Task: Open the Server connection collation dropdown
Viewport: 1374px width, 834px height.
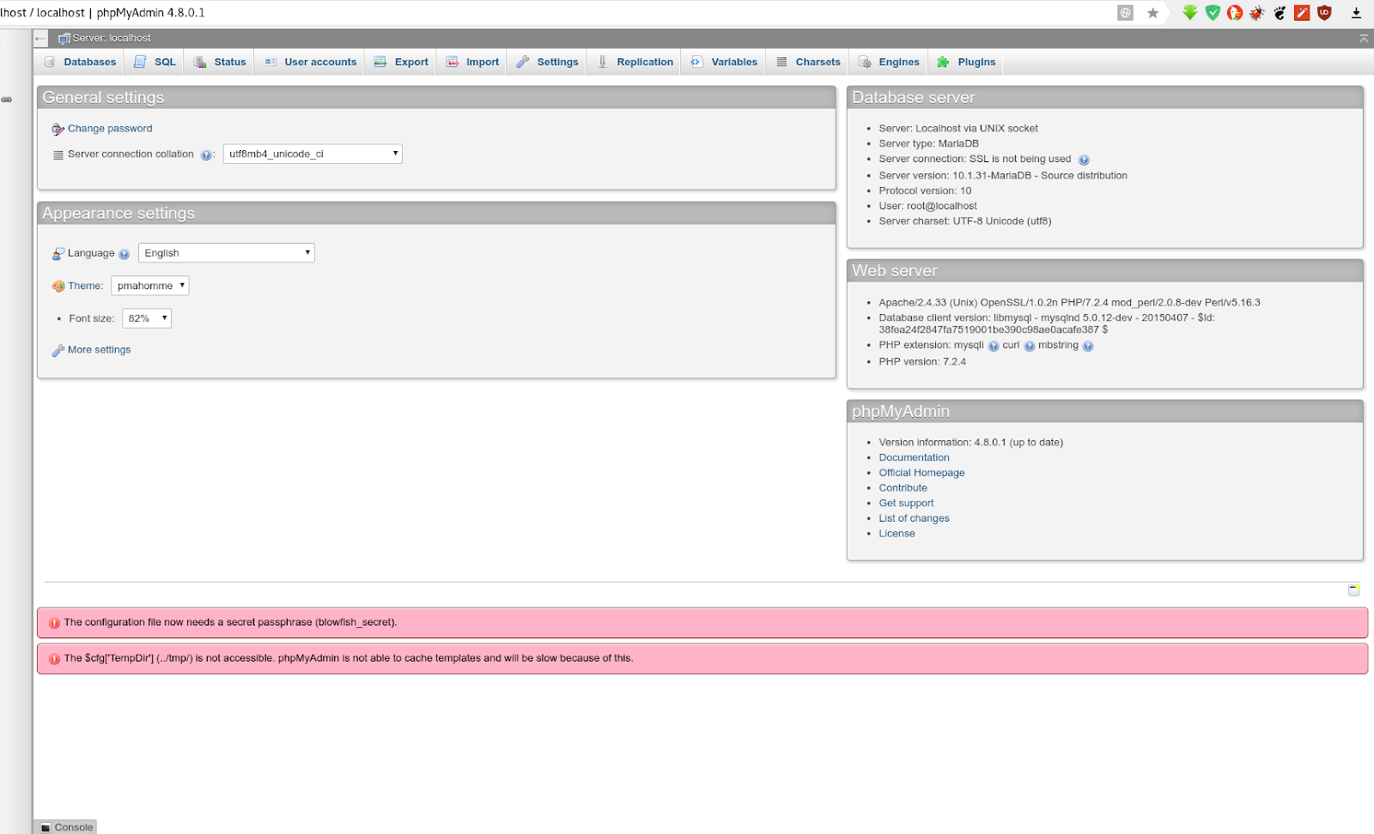Action: 313,154
